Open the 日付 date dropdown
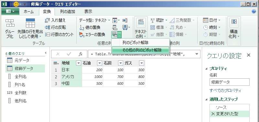Screen dimensions: 259x122 point(212,20)
